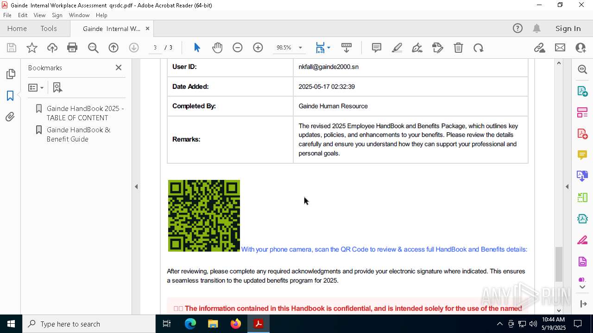Open Create PDF tool in right pane
Image resolution: width=593 pixels, height=333 pixels.
(x=582, y=134)
